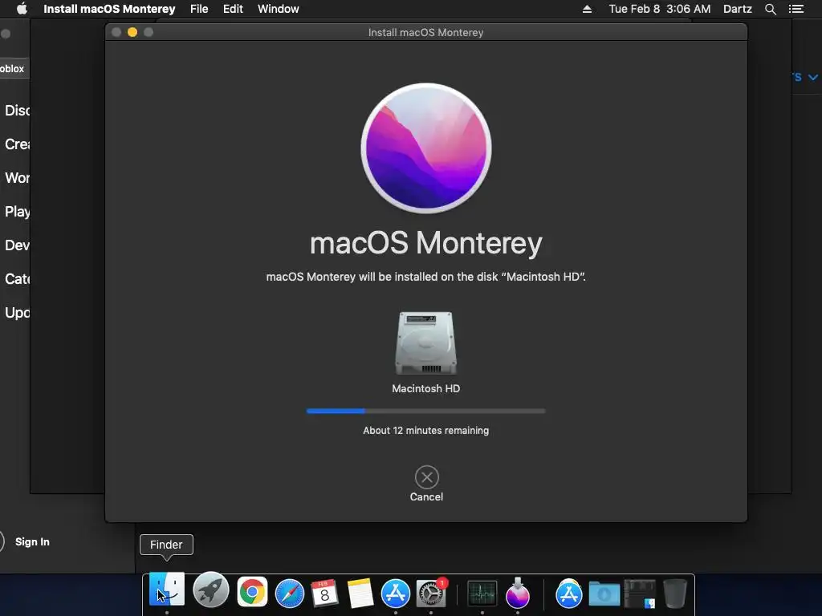Open the Install macOS Monterey app menu
This screenshot has width=822, height=616.
[109, 9]
